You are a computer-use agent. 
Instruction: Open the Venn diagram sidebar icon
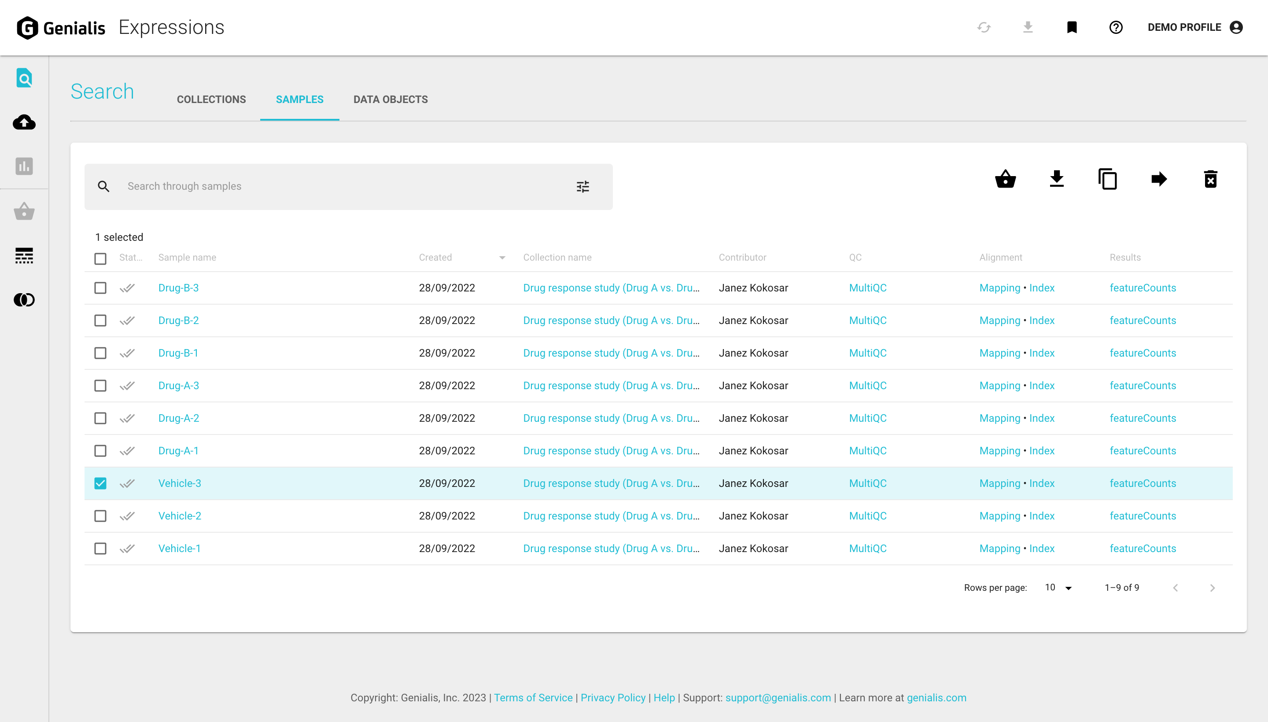coord(24,299)
